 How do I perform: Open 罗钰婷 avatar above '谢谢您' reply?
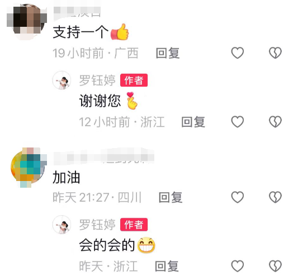(x=62, y=80)
